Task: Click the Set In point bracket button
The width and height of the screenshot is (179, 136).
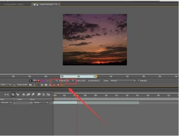Action: point(57,81)
